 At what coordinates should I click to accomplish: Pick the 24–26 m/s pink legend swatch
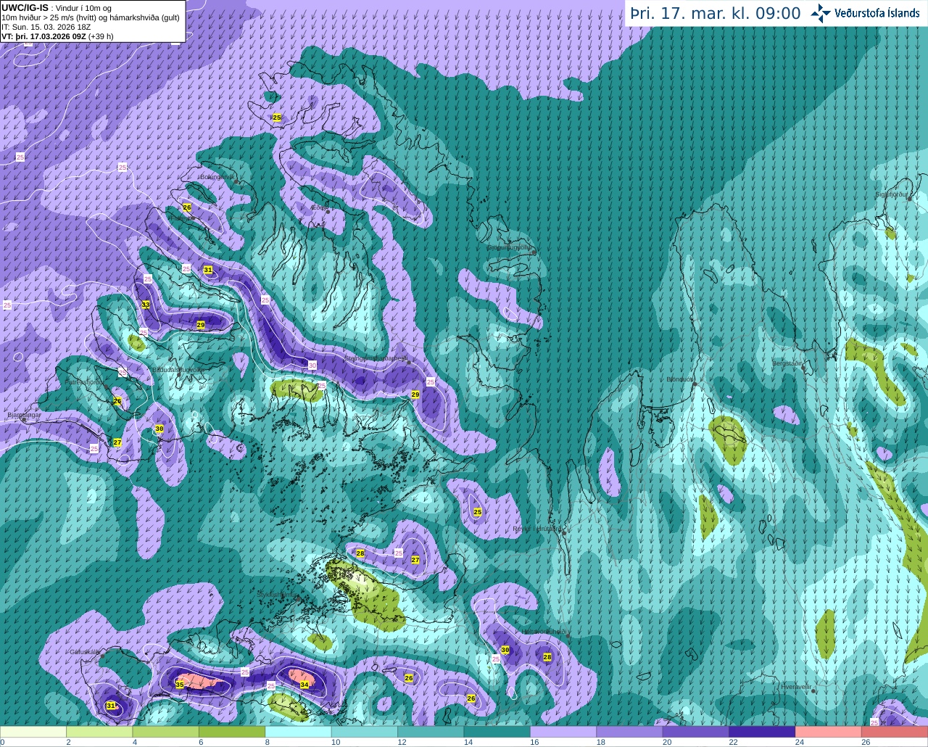(x=829, y=732)
